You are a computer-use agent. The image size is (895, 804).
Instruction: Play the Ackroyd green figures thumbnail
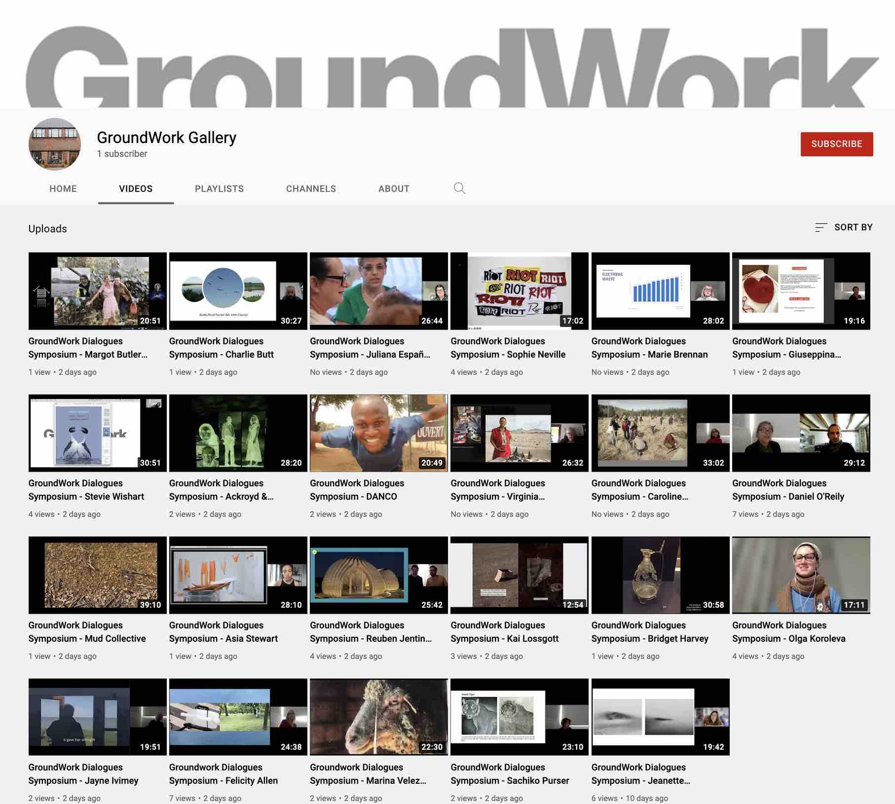click(x=238, y=433)
